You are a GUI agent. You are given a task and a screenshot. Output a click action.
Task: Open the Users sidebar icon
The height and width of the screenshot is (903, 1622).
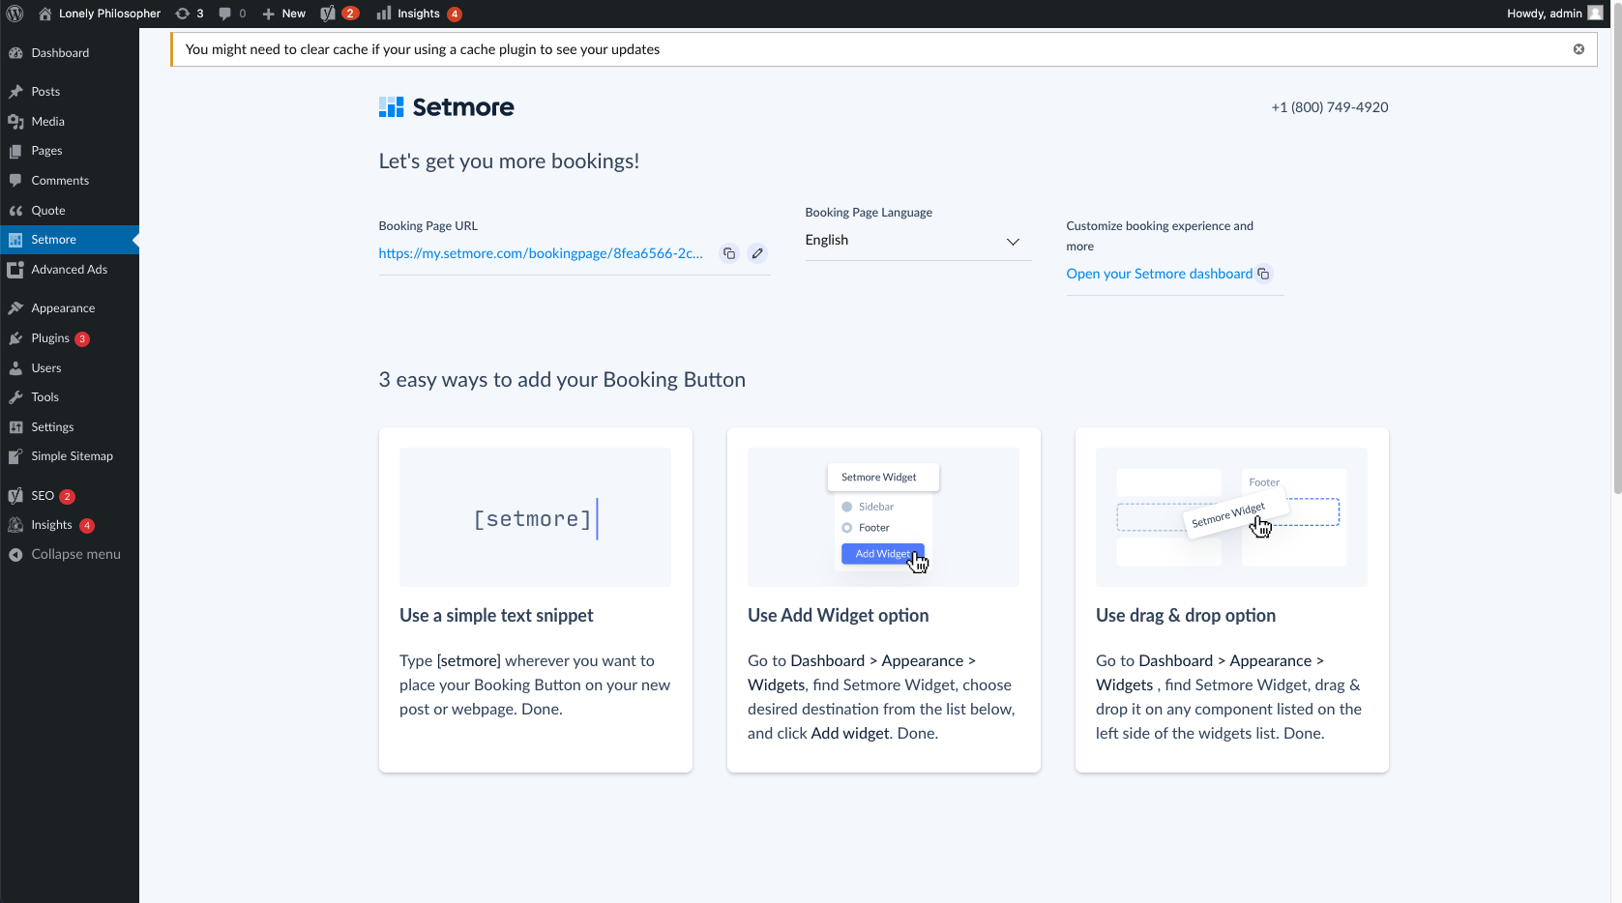(x=15, y=368)
